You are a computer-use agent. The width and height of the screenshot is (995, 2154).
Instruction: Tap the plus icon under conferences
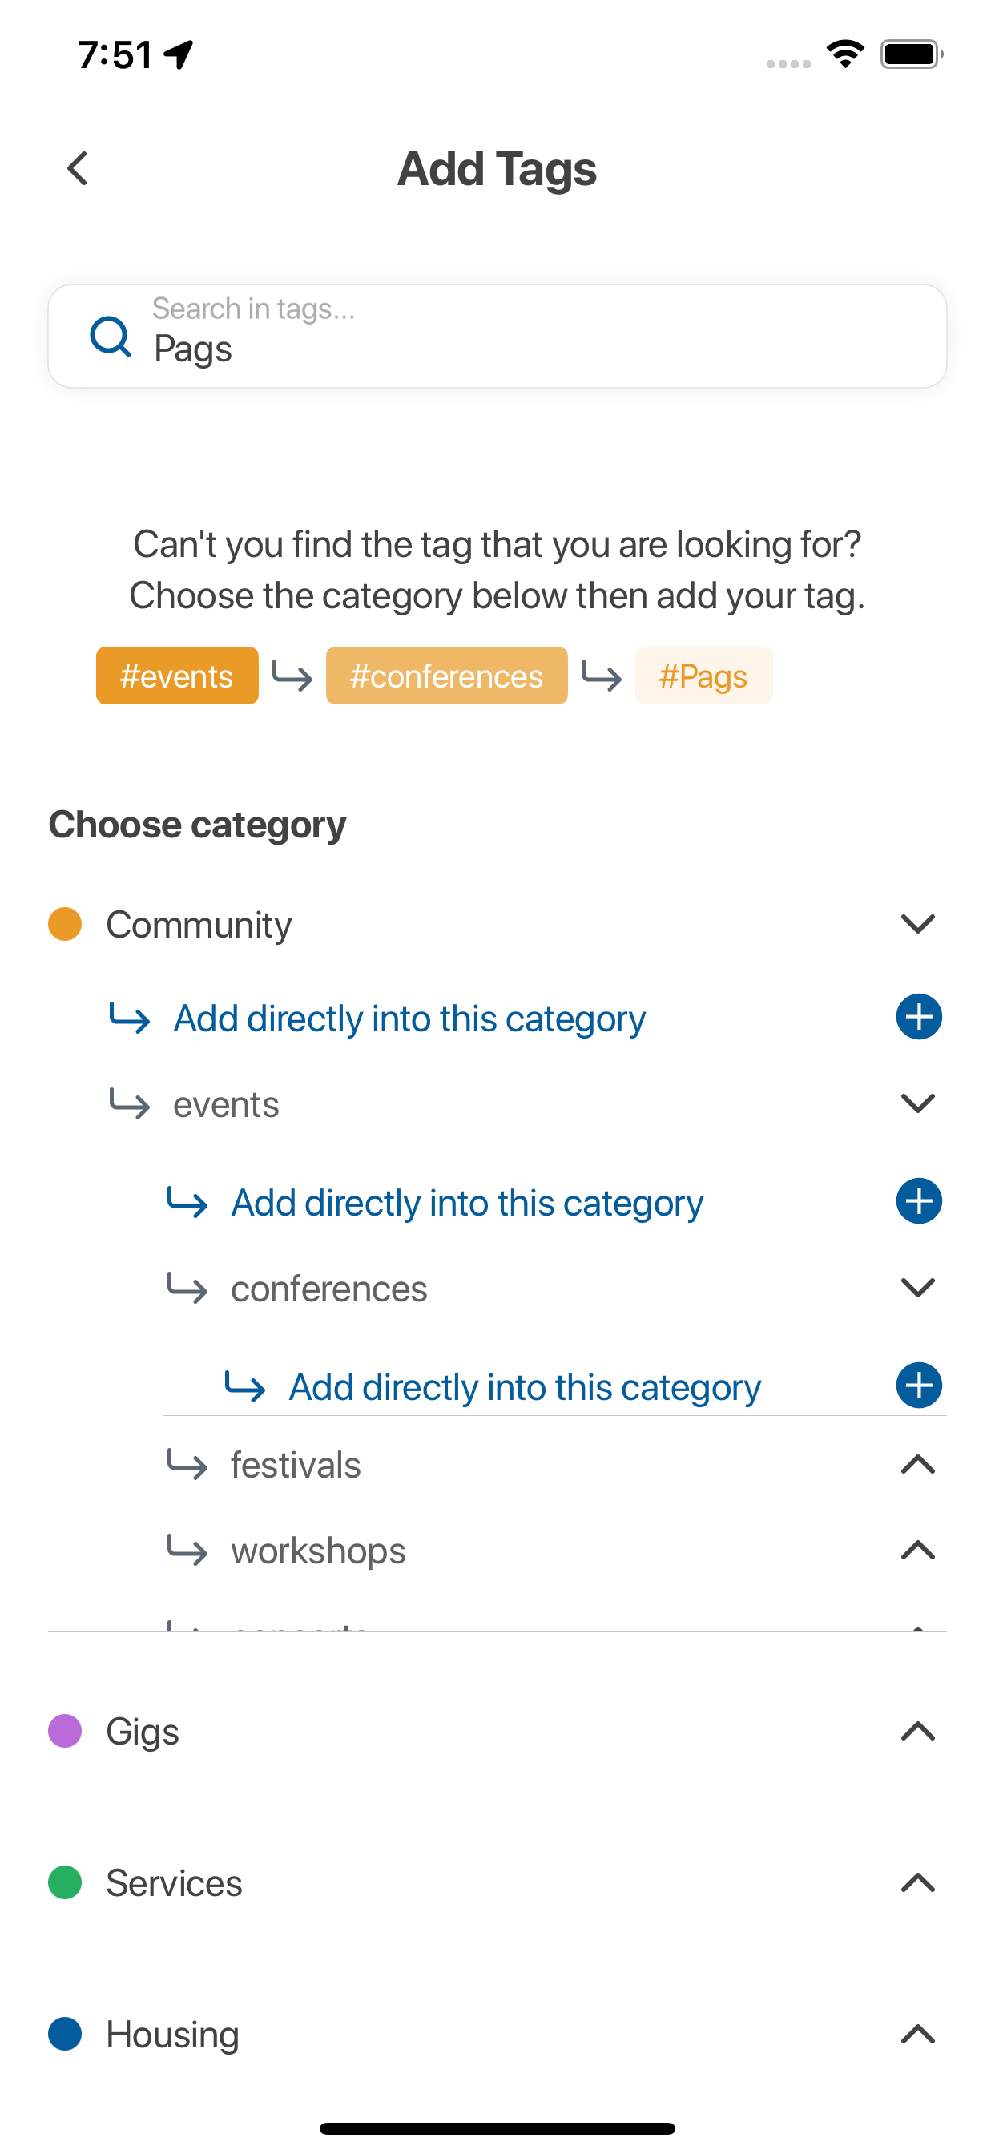(919, 1386)
